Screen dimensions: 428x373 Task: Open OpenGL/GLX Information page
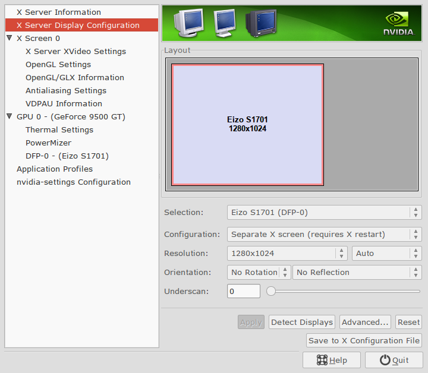(x=75, y=77)
